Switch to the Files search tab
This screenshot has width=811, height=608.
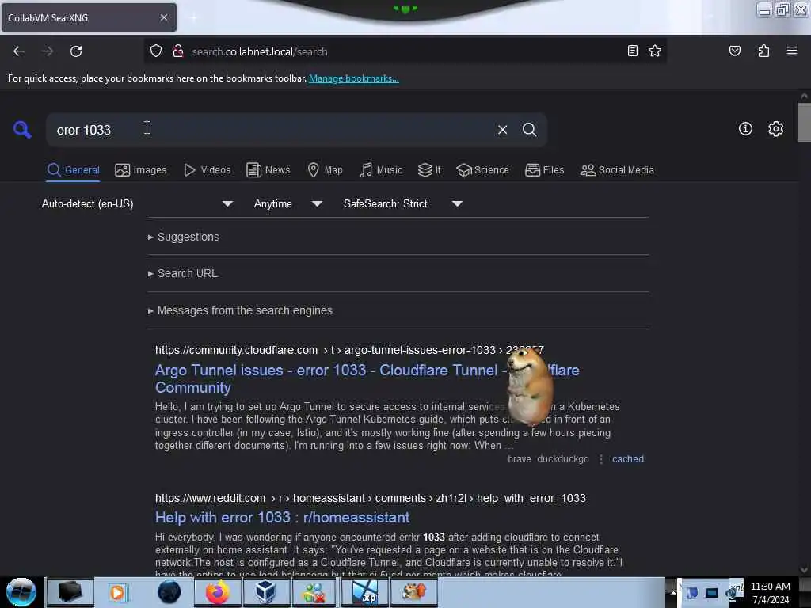tap(544, 170)
